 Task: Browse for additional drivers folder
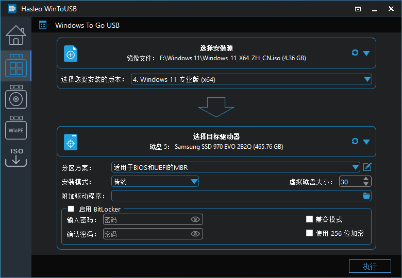(366, 196)
